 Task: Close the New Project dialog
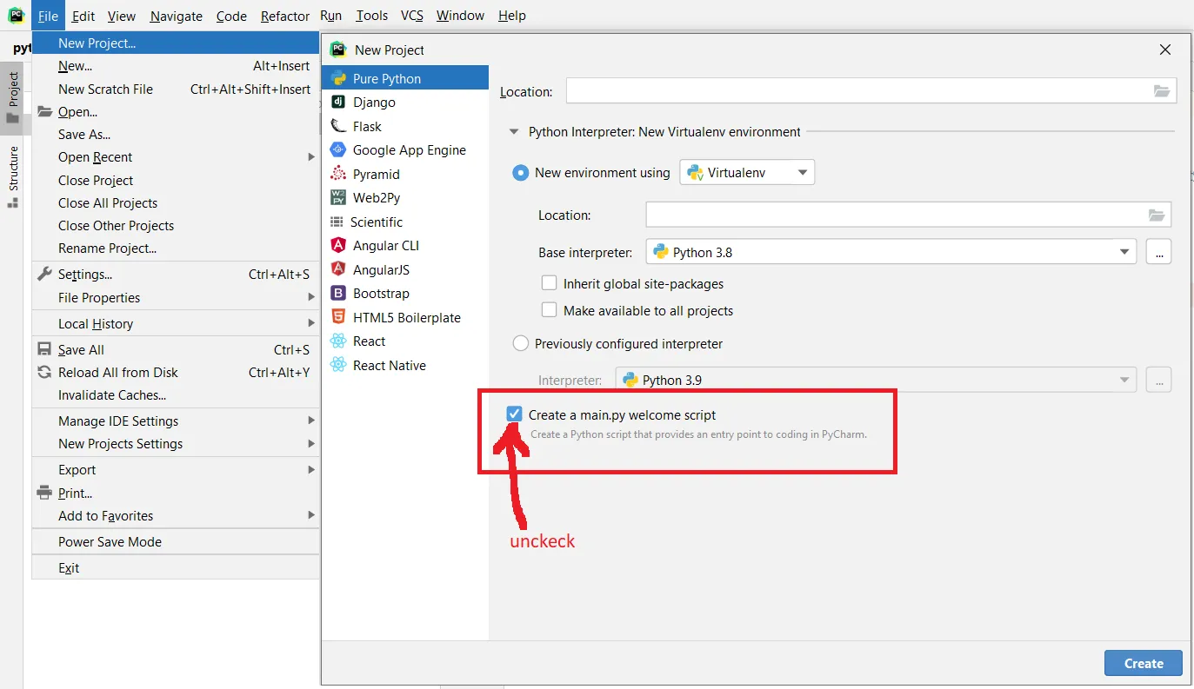point(1165,50)
